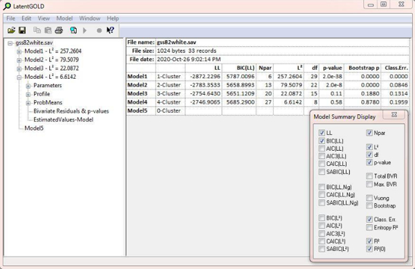Screen dimensions: 415x269
Task: Open the Window menu
Action: pyautogui.click(x=90, y=18)
